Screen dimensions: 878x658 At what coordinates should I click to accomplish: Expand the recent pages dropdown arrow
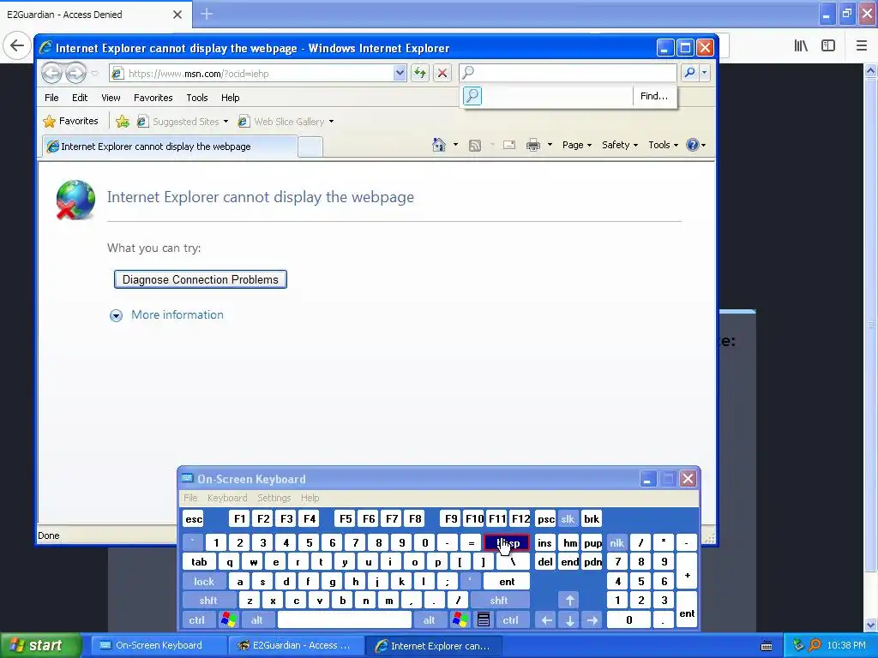pos(94,74)
